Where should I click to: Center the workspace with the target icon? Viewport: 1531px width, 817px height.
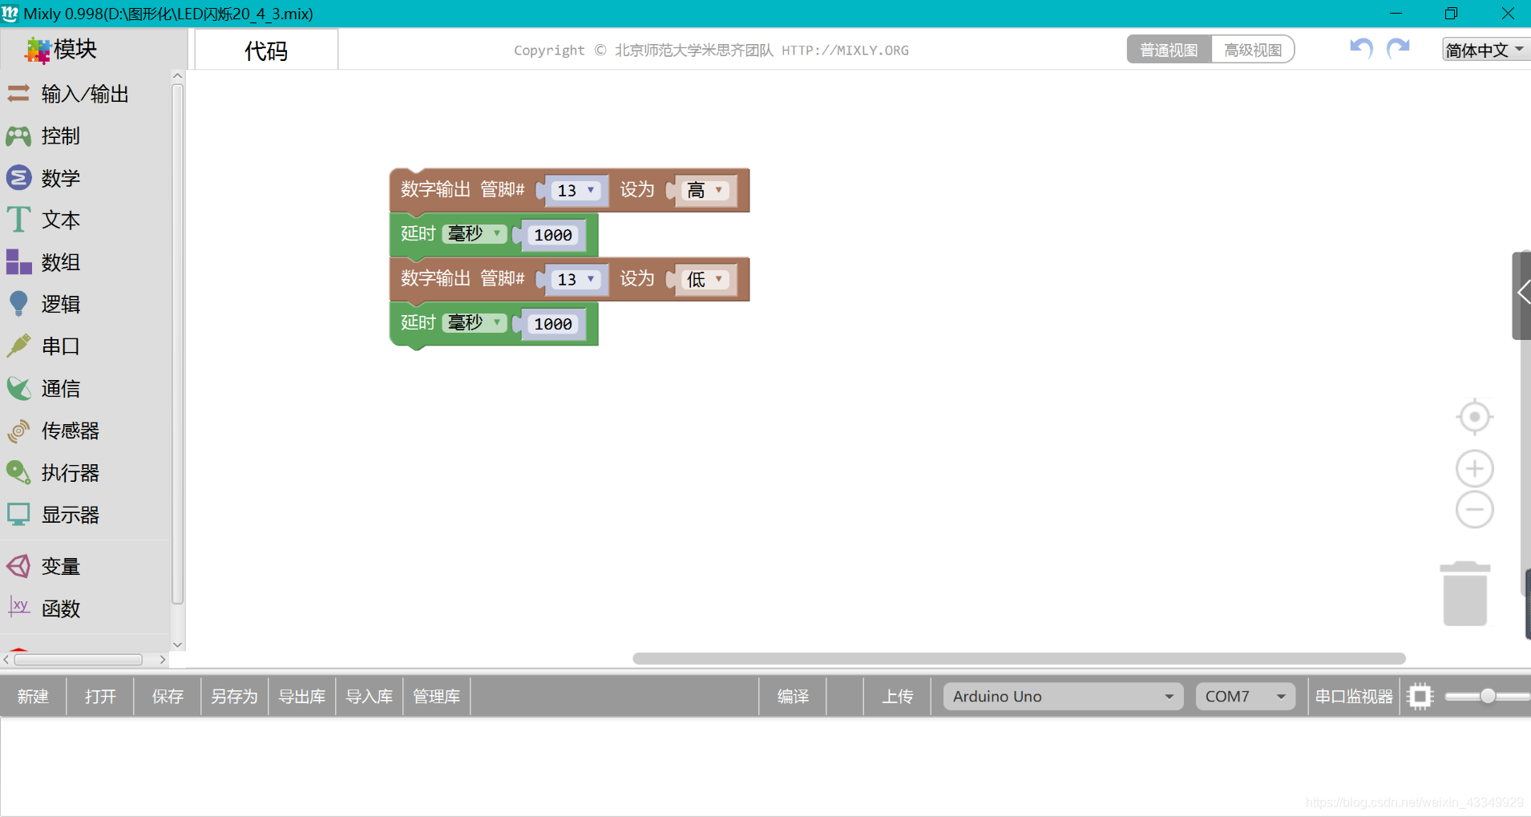point(1474,417)
